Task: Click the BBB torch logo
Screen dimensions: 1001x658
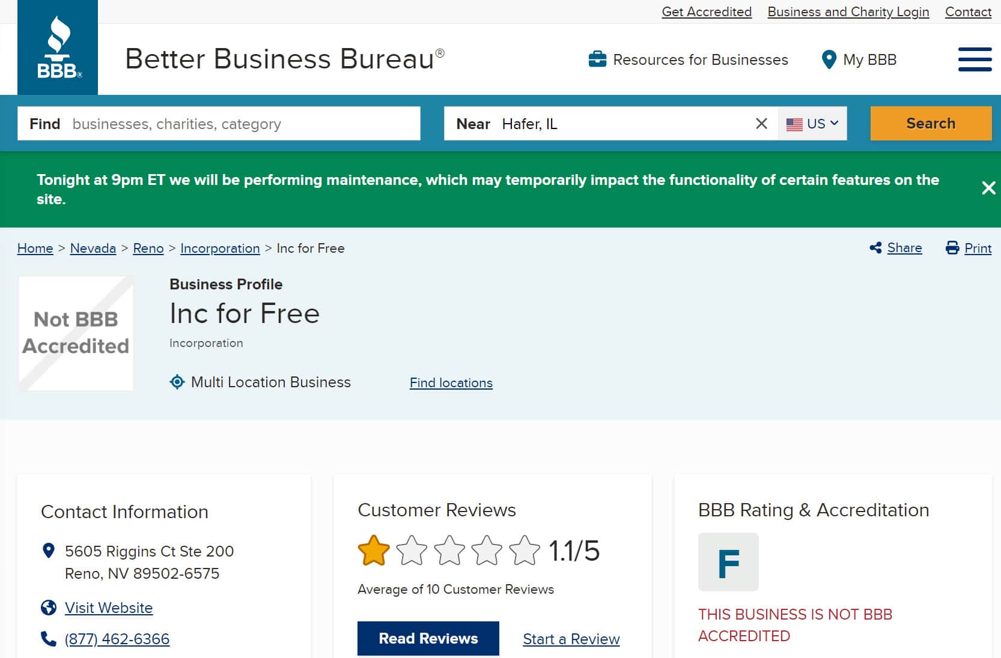Action: click(58, 48)
